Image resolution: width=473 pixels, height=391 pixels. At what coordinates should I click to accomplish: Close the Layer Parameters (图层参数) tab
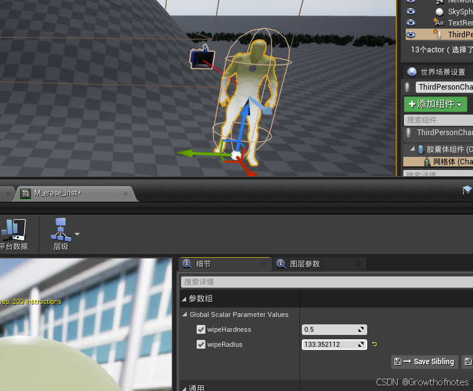tap(358, 264)
